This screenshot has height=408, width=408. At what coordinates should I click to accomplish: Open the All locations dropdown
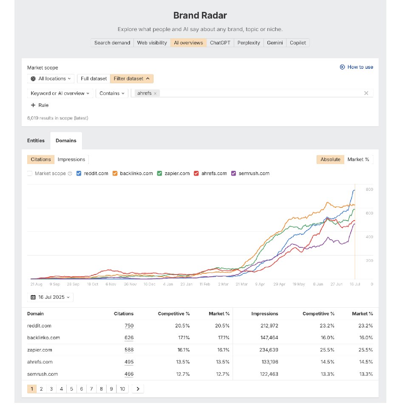pyautogui.click(x=51, y=79)
